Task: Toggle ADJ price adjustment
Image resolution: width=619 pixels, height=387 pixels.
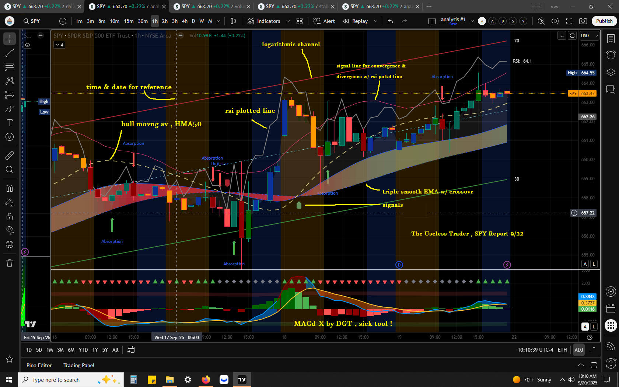Action: pos(579,350)
